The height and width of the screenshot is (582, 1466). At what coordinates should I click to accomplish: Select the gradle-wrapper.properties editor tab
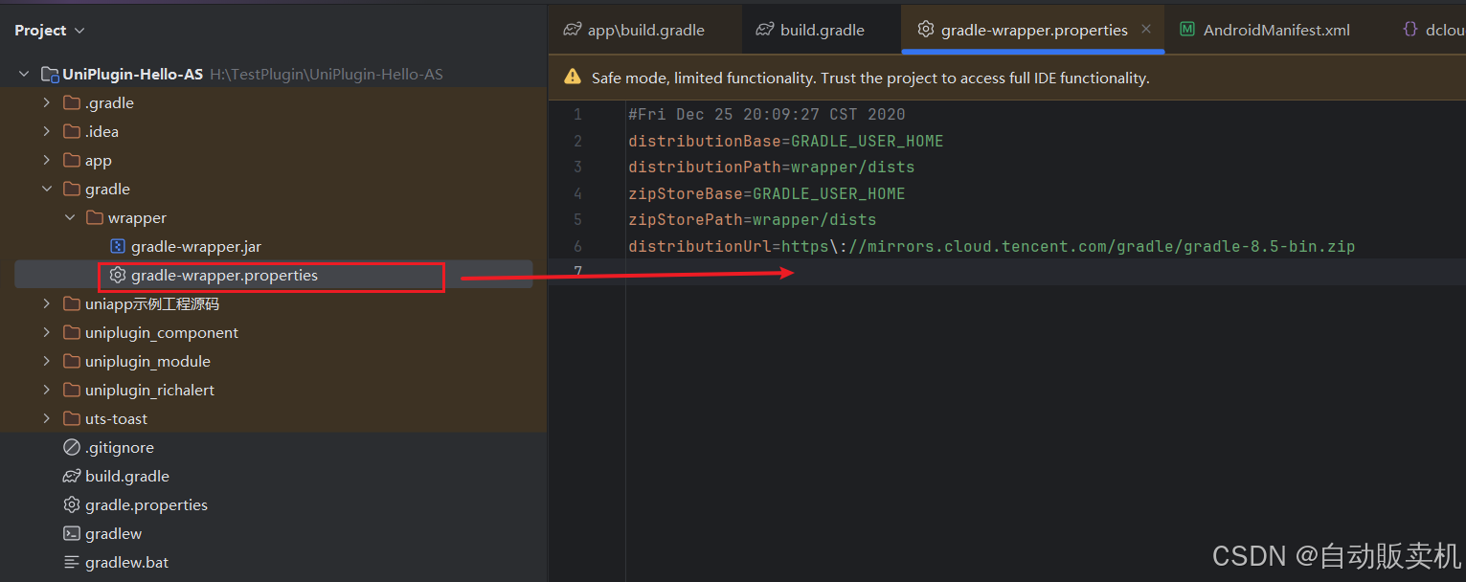[x=1033, y=30]
